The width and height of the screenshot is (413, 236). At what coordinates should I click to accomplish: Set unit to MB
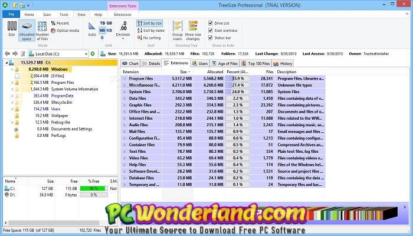[x=102, y=30]
